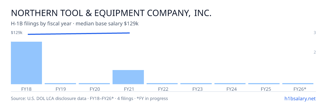Click the FY18 bar in the chart
Screen dimensions: 327x109
26,63
